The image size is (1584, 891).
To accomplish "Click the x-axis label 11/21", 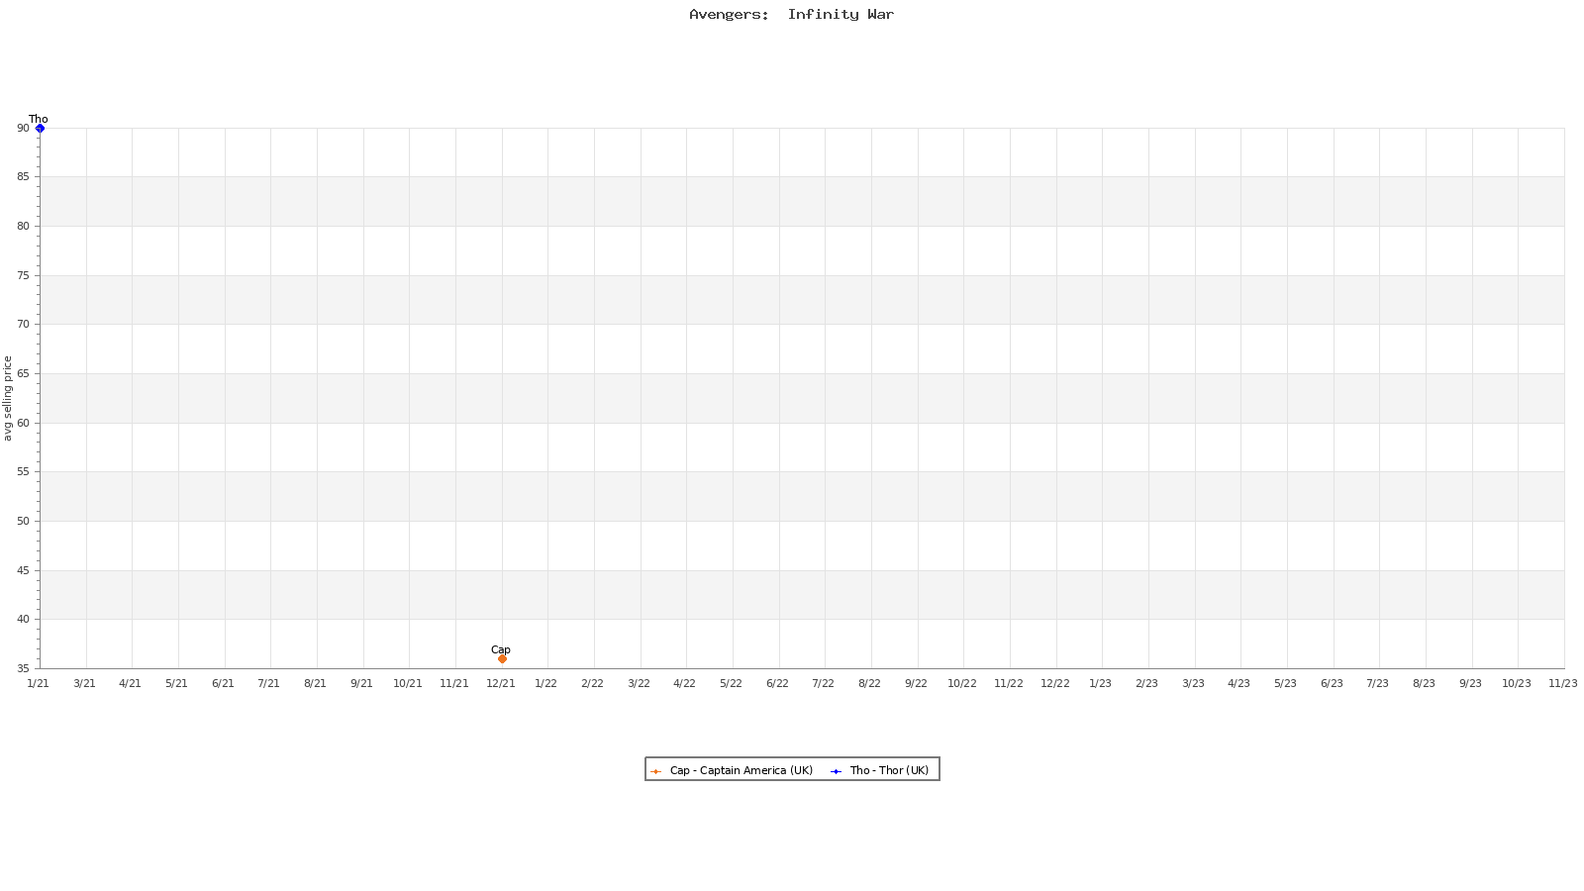I will click(454, 683).
